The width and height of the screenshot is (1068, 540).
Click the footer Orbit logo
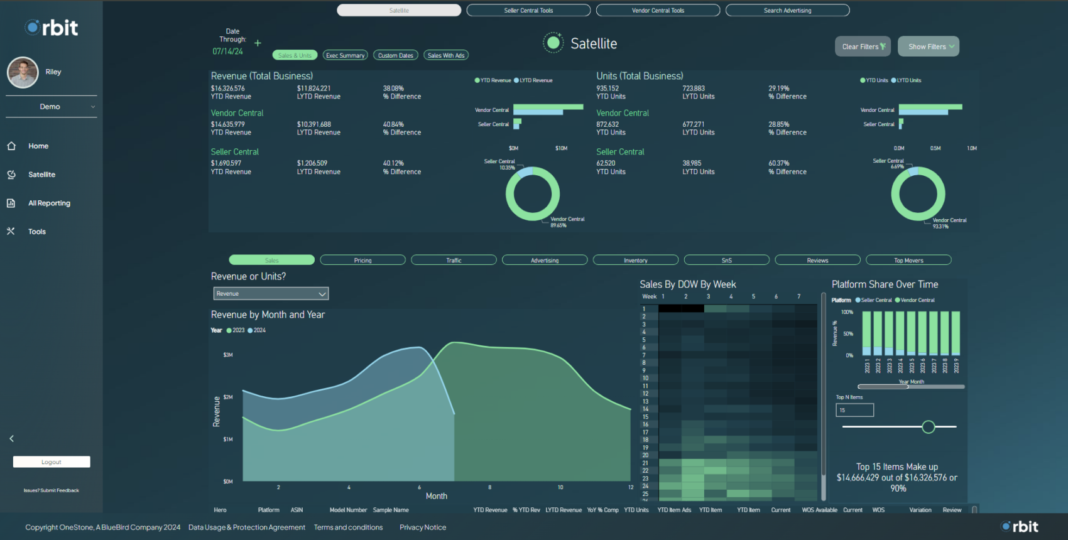tap(1020, 527)
